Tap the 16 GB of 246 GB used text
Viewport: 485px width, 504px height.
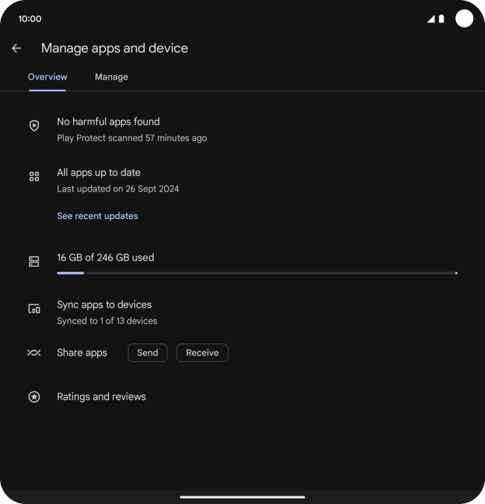pyautogui.click(x=105, y=258)
